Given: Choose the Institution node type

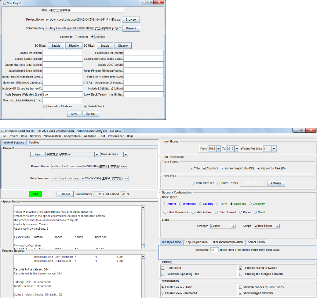Looking at the screenshot, I should click(181, 204).
